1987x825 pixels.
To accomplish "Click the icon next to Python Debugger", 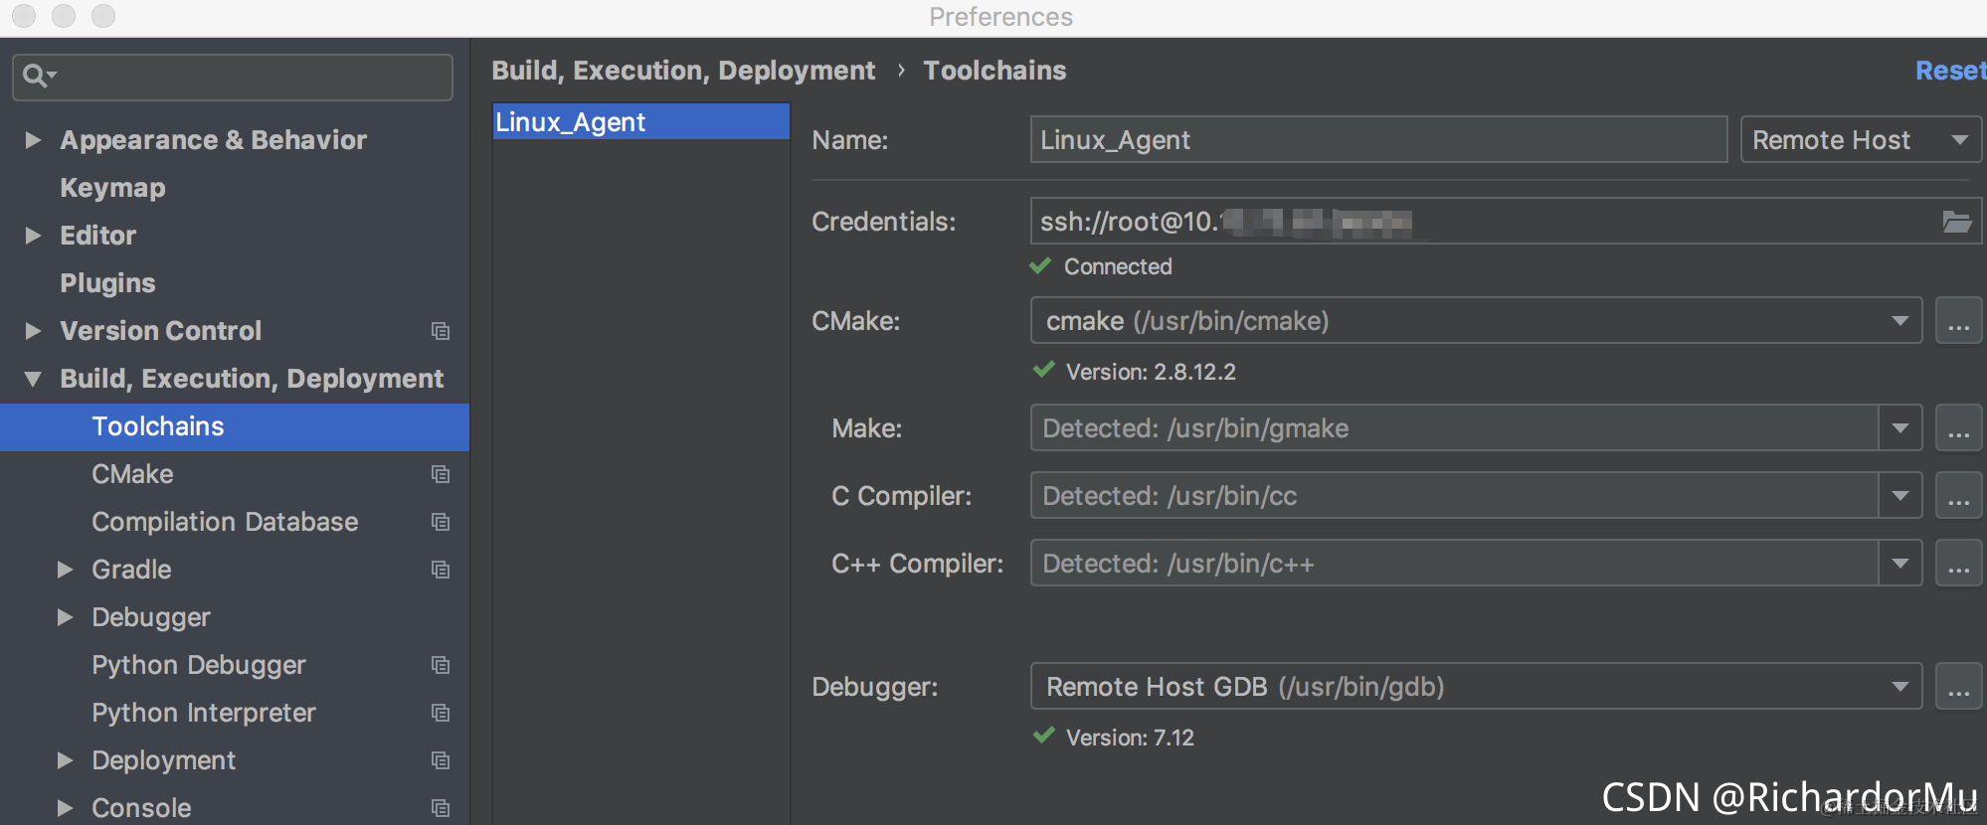I will coord(441,665).
